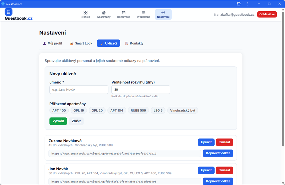Switch to the Smart Lock tab
285x185 pixels.
tap(81, 43)
